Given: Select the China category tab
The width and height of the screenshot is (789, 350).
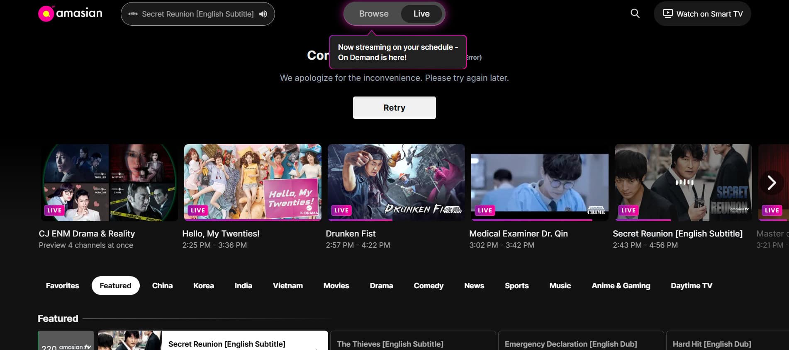Looking at the screenshot, I should click(163, 286).
